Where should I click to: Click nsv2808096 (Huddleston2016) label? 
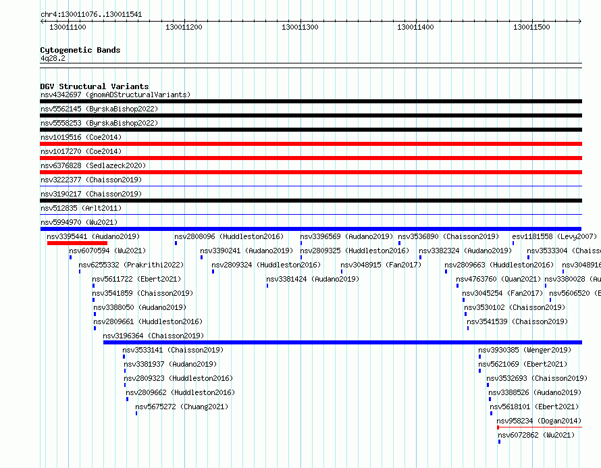tap(229, 236)
